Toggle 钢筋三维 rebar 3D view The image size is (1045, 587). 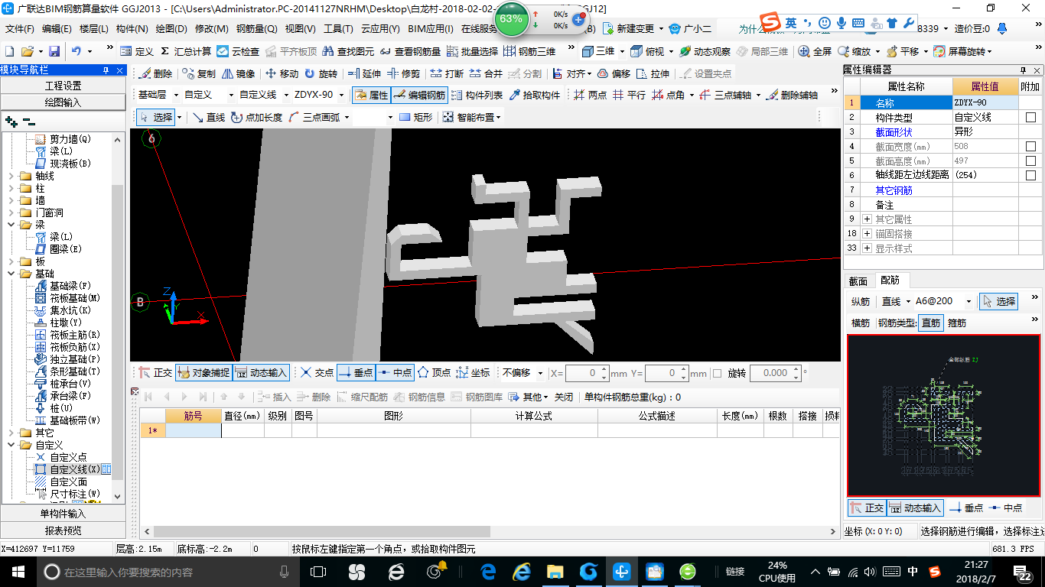(529, 51)
